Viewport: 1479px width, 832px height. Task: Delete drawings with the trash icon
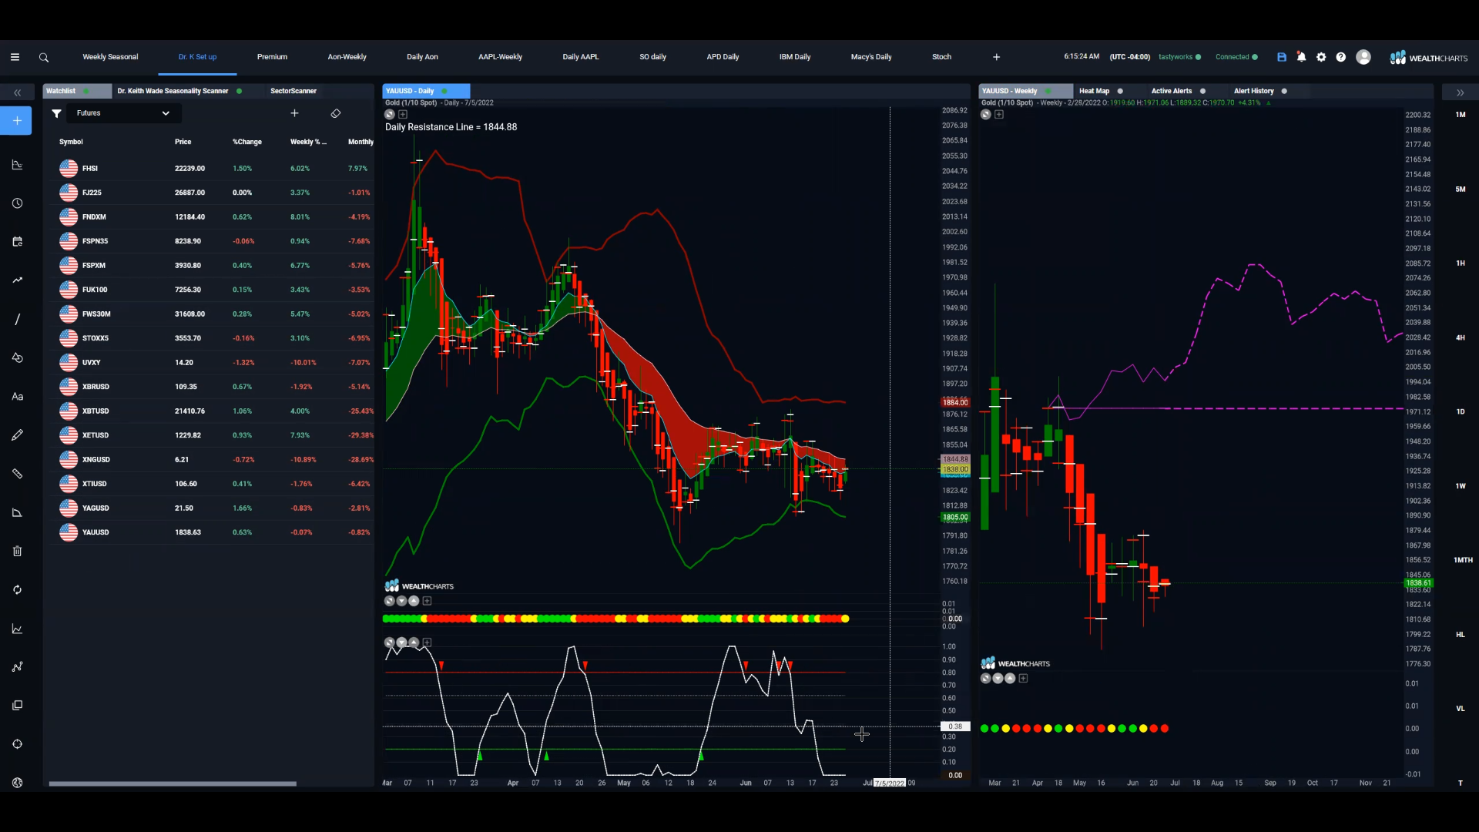(17, 551)
